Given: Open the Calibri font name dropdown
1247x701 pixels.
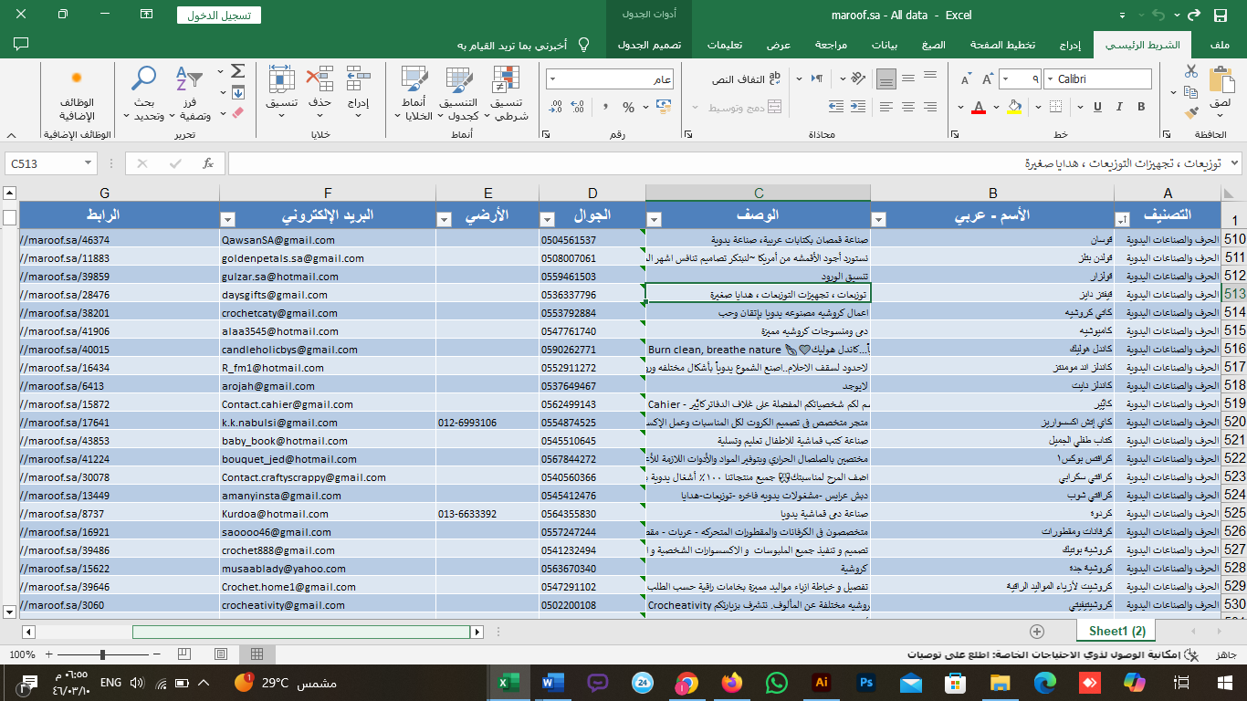Looking at the screenshot, I should pos(1050,79).
